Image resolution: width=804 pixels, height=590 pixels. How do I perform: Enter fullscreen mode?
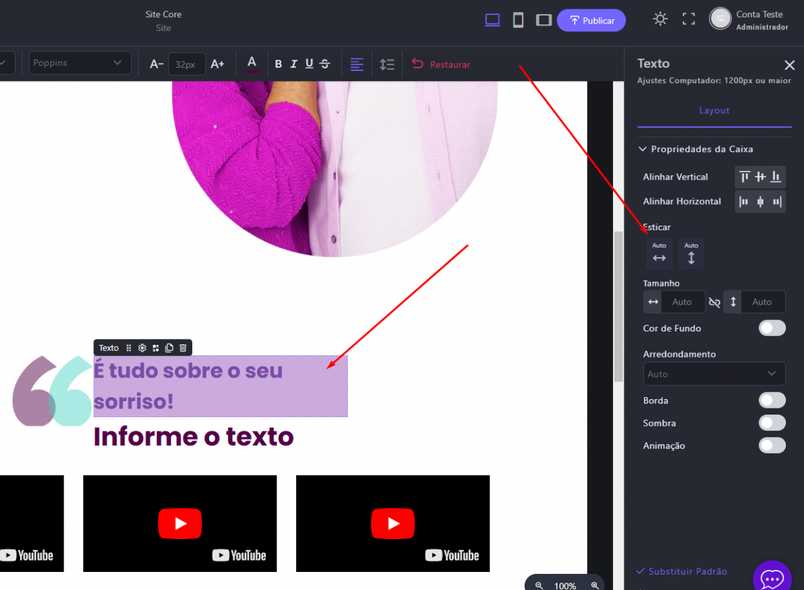click(688, 19)
